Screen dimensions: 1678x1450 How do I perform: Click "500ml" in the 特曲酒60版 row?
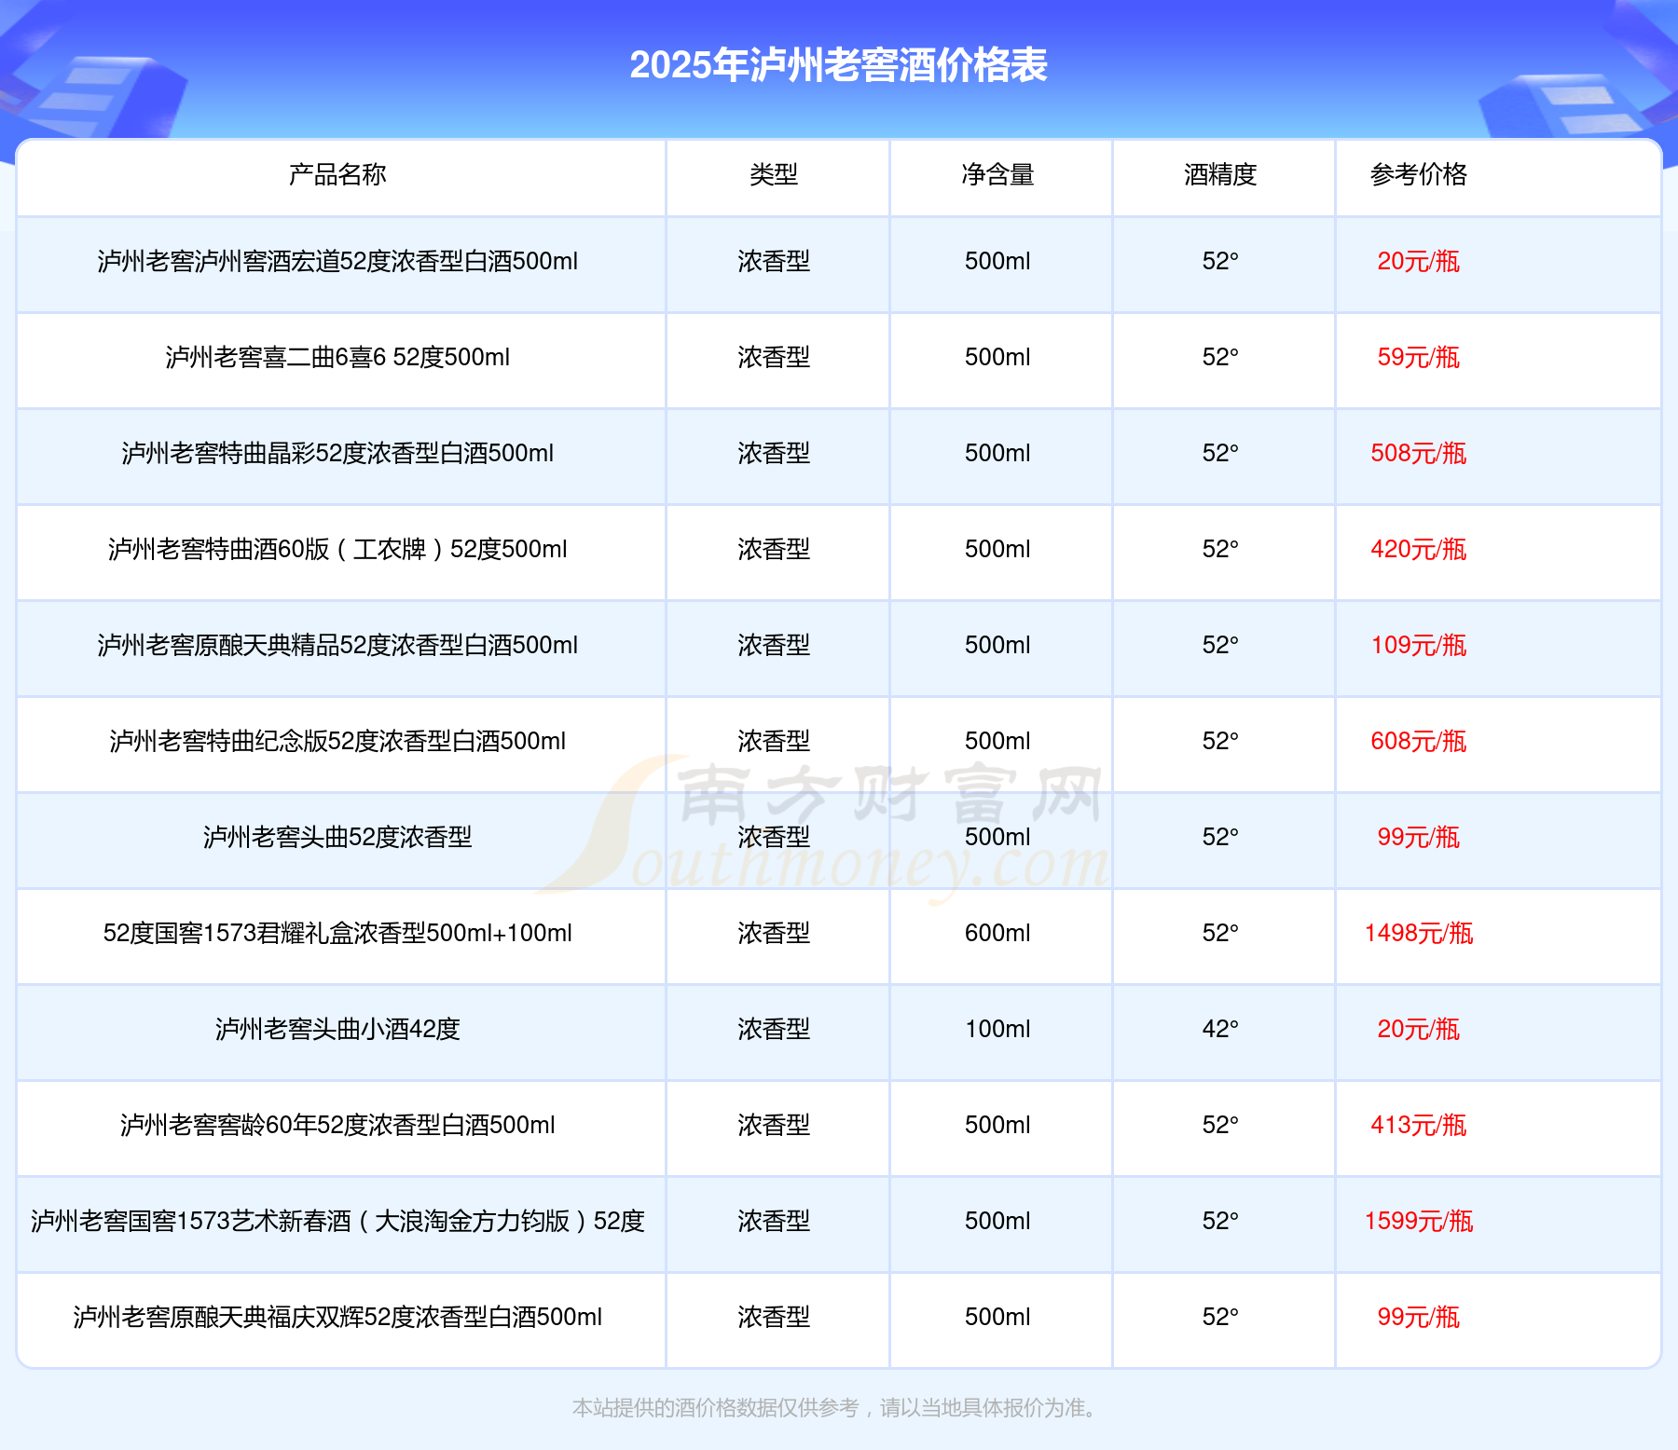pyautogui.click(x=997, y=550)
